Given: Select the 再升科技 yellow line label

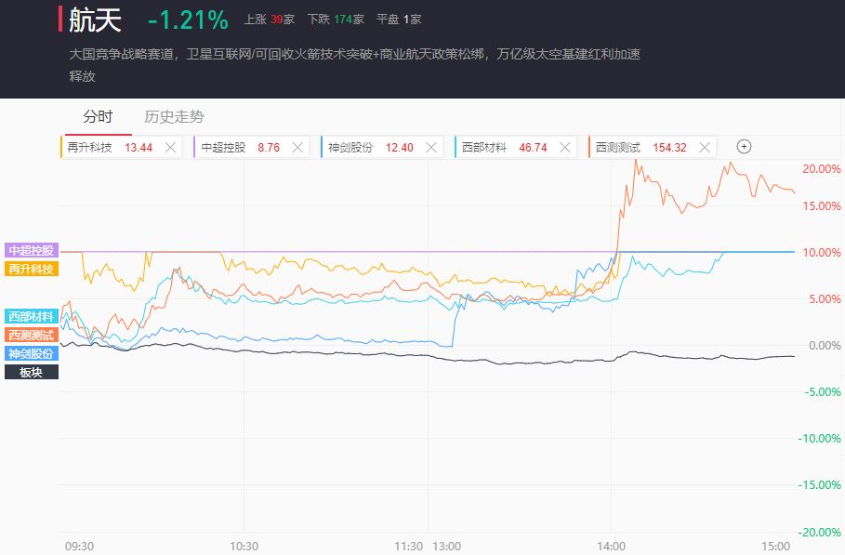Looking at the screenshot, I should click(x=32, y=269).
